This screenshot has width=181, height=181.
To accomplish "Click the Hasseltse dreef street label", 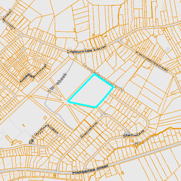I will coord(90,170).
